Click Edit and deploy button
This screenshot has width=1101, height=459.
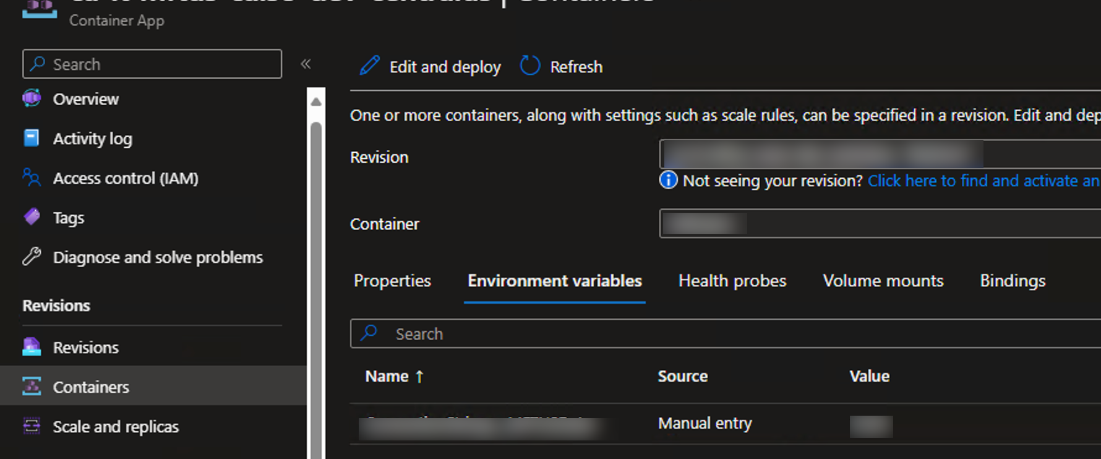[x=431, y=66]
